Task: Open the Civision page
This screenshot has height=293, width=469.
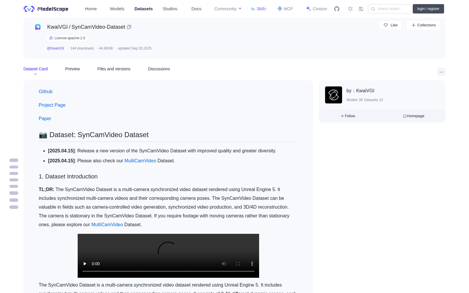Action: [x=317, y=9]
